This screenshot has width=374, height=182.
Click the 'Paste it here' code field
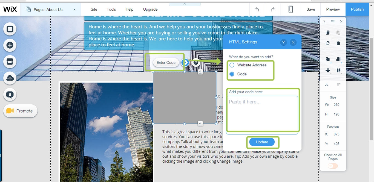[x=262, y=113]
